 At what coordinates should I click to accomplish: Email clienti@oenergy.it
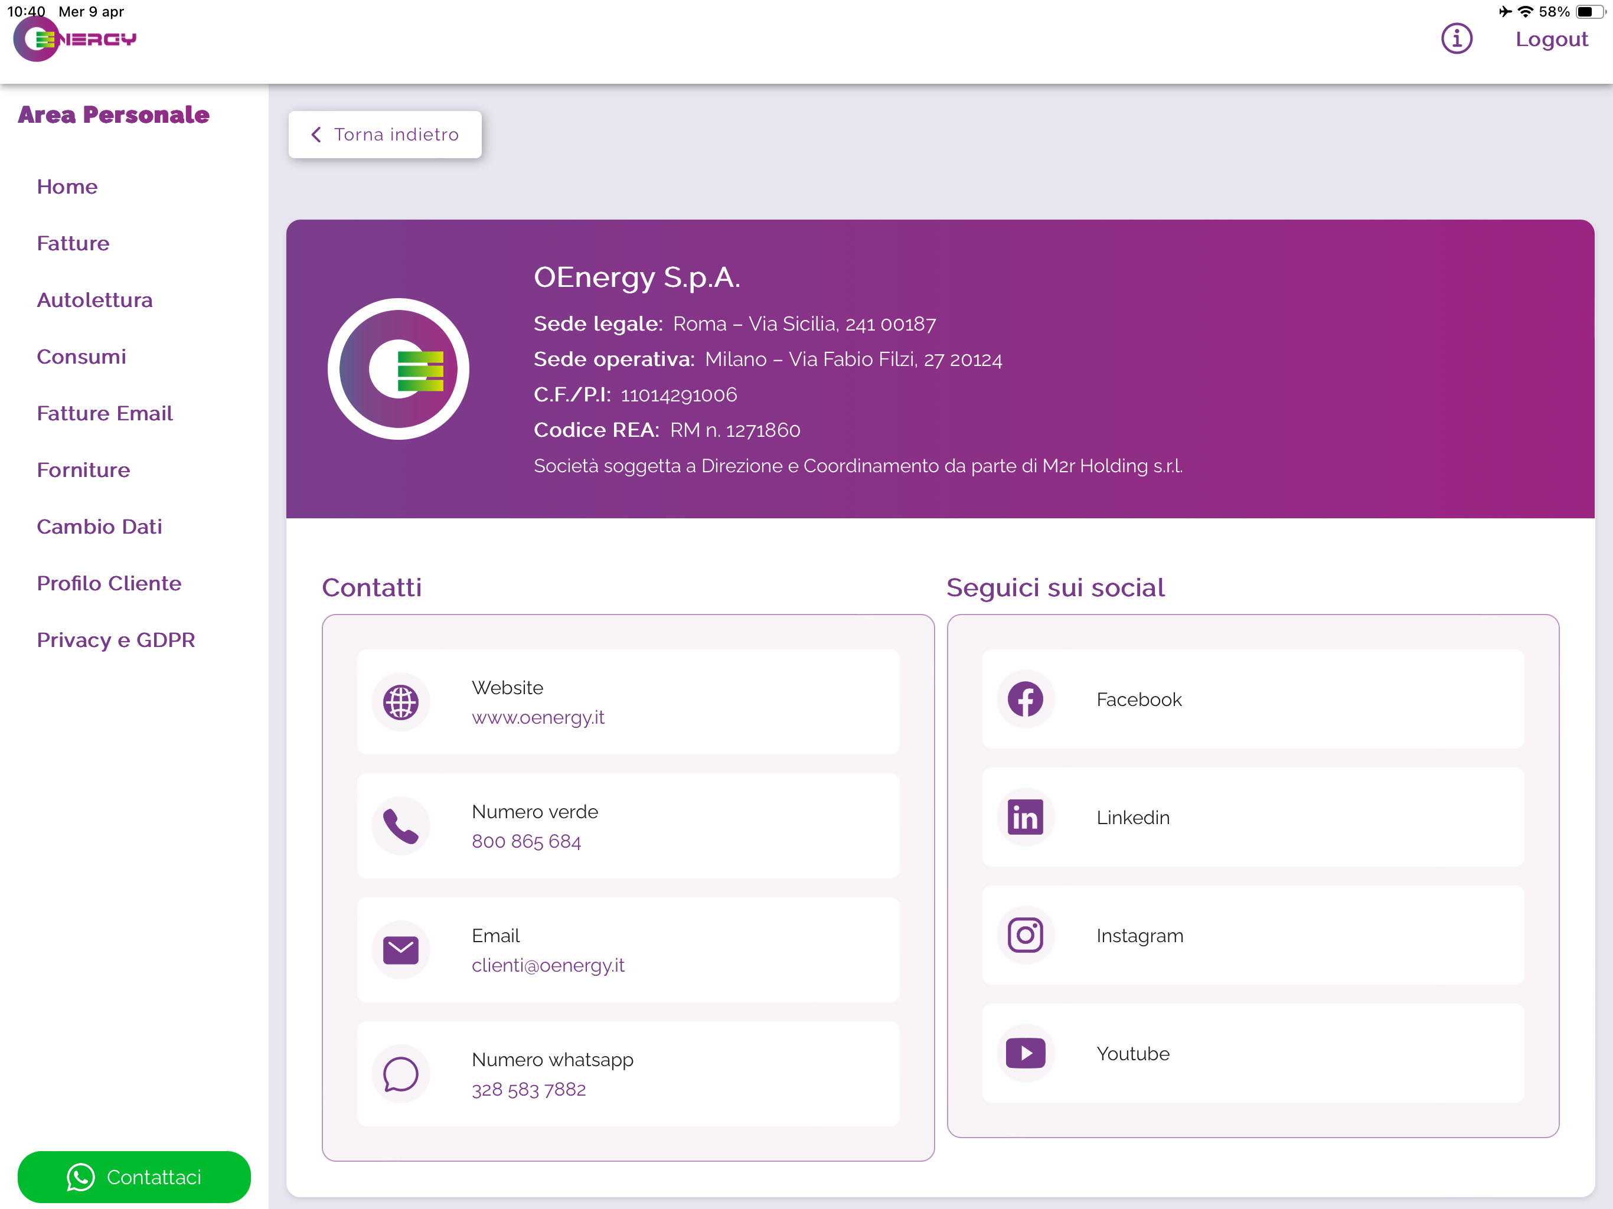point(548,965)
